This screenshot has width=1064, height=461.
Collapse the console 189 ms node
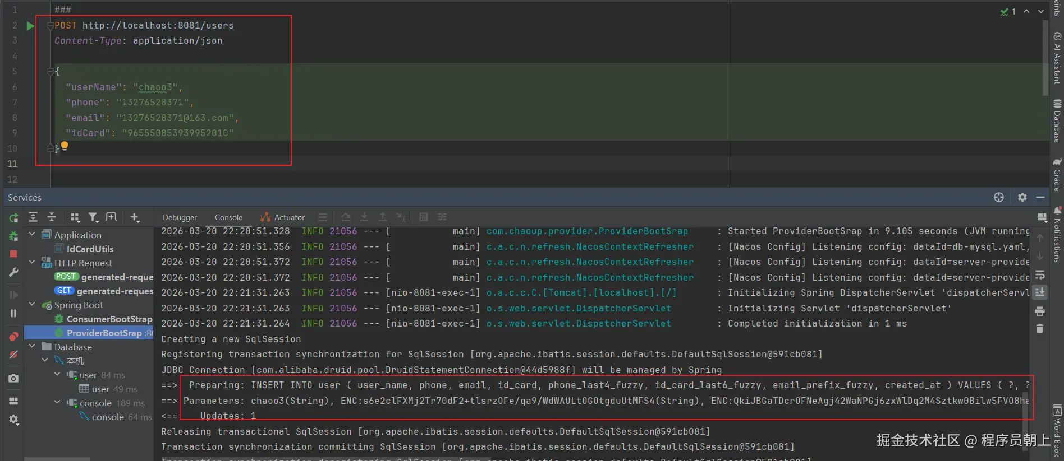coord(57,402)
